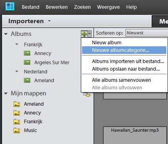Collapse the Frankrijk album category
Screen dimensions: 168x144
[x=17, y=44]
